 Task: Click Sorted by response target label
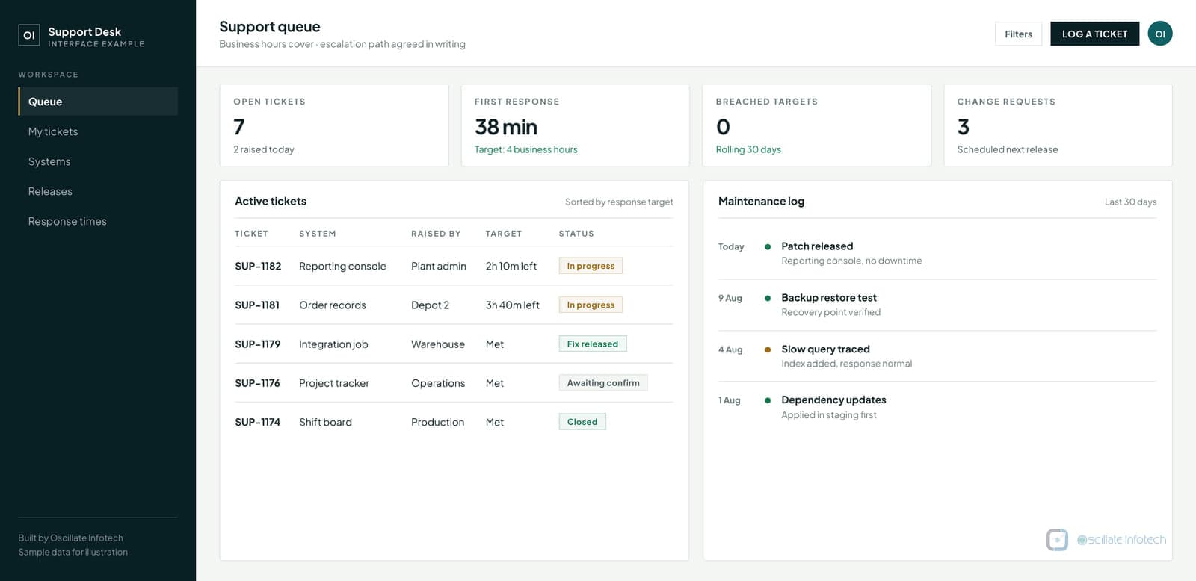pos(619,202)
